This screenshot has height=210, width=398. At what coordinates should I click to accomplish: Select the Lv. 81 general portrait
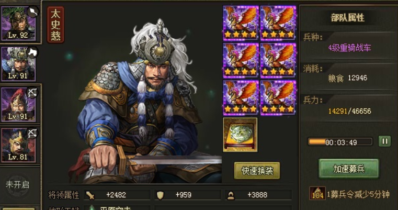pyautogui.click(x=18, y=145)
